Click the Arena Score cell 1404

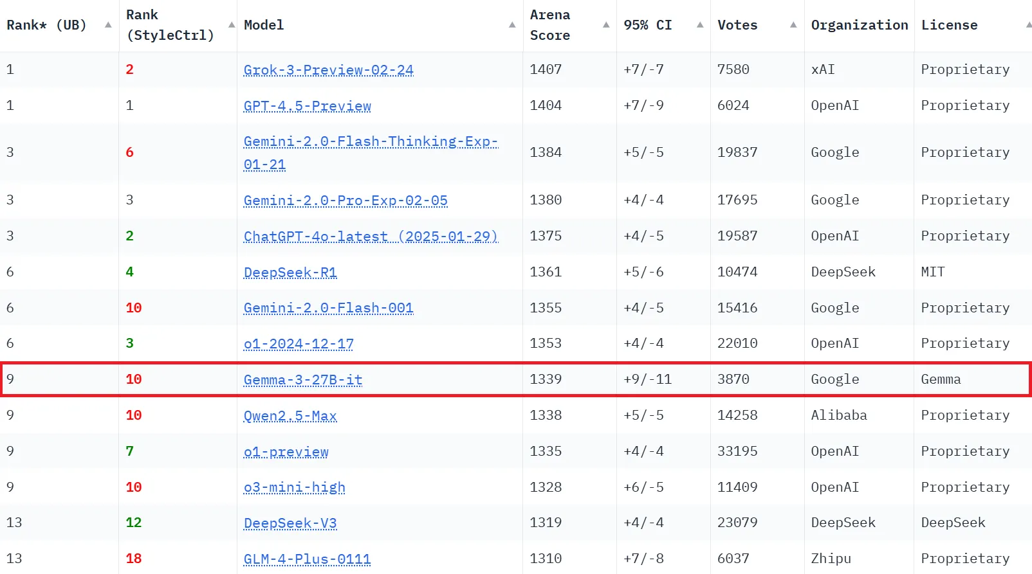pyautogui.click(x=546, y=105)
